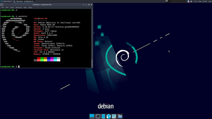The height and width of the screenshot is (119, 212).
Task: Launch the Web Browser globe icon in the dock
Action: [108, 116]
